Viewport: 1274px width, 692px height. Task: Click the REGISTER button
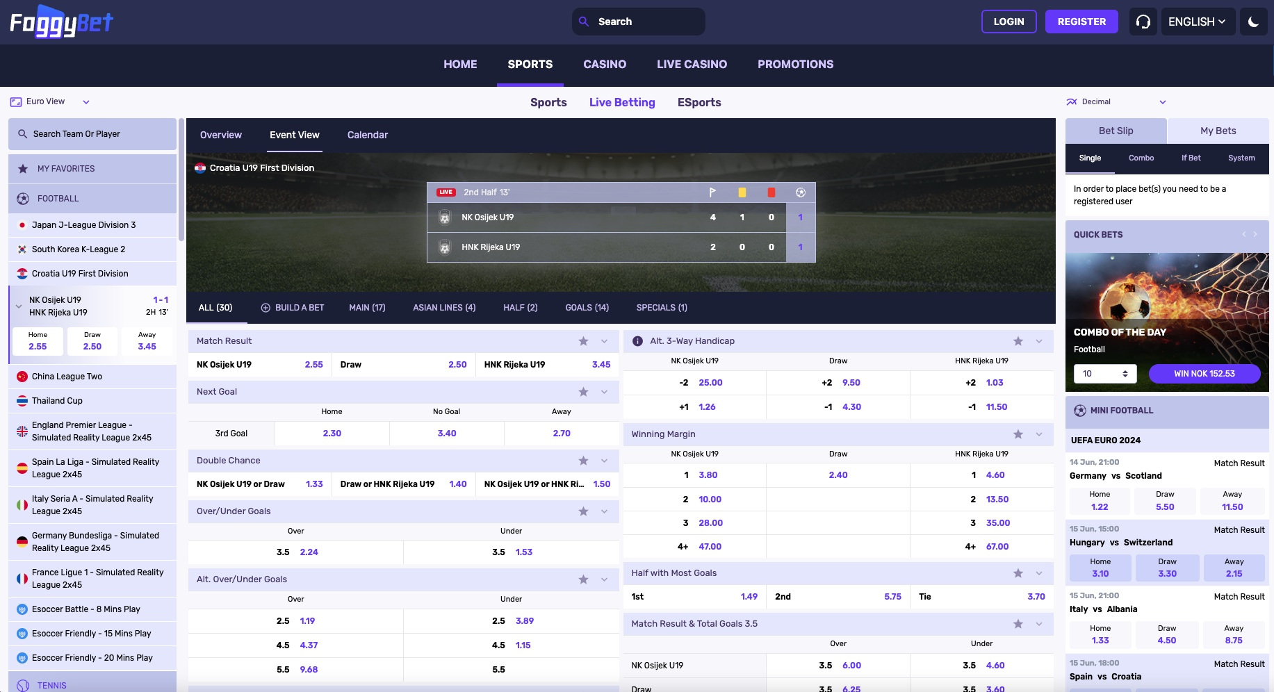tap(1081, 22)
